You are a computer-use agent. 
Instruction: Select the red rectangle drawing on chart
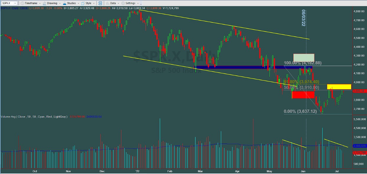pos(303,95)
